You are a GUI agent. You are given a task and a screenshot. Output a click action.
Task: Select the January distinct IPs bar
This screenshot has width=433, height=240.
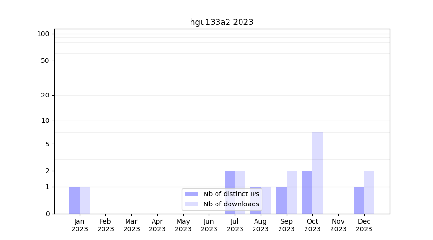pyautogui.click(x=75, y=200)
